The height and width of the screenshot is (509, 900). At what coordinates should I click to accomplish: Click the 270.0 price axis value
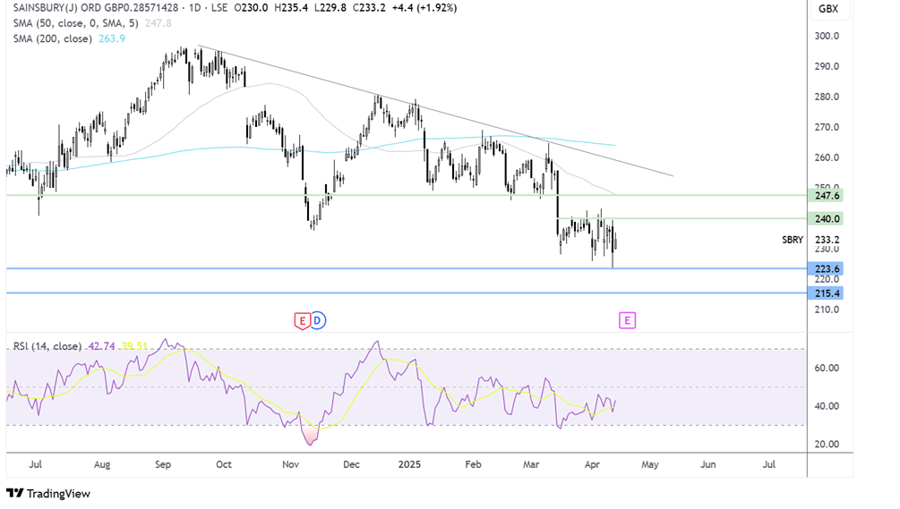pos(827,127)
